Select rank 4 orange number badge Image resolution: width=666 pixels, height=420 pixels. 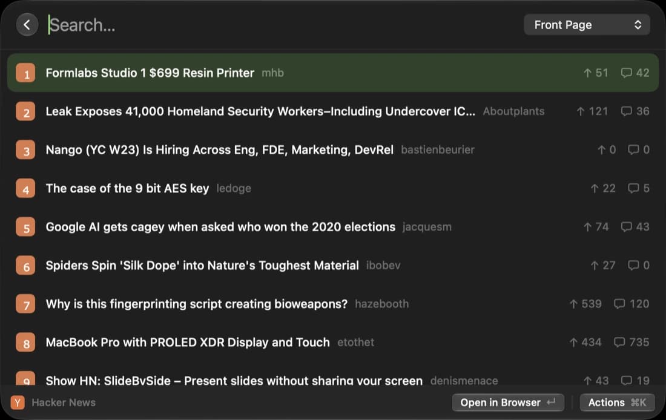pyautogui.click(x=25, y=189)
